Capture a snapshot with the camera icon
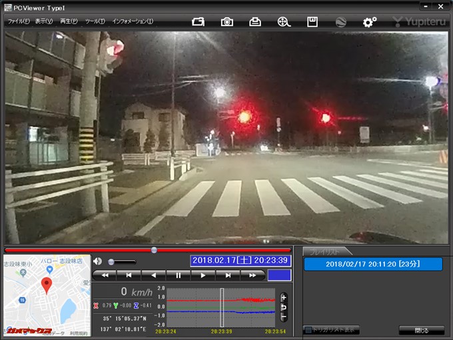The width and height of the screenshot is (453, 340). 227,21
